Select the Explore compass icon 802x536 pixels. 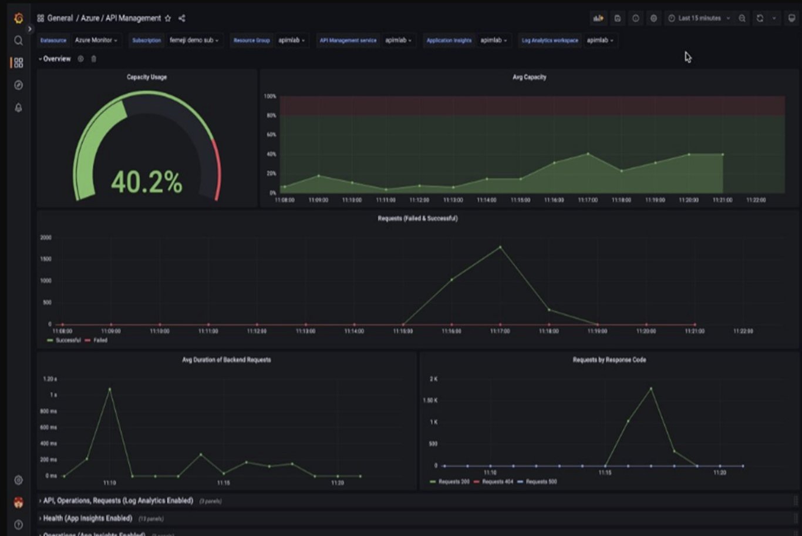coord(18,85)
